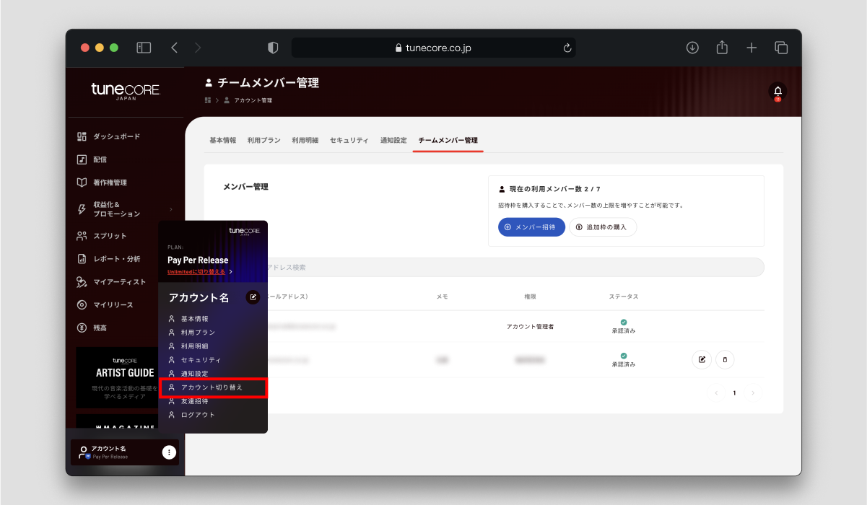
Task: Open the privacy shield icon in toolbar
Action: 273,48
